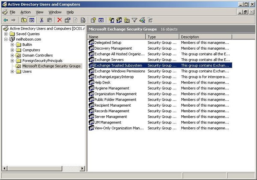
Task: Select the Saved Queries tree item
Action: click(28, 34)
